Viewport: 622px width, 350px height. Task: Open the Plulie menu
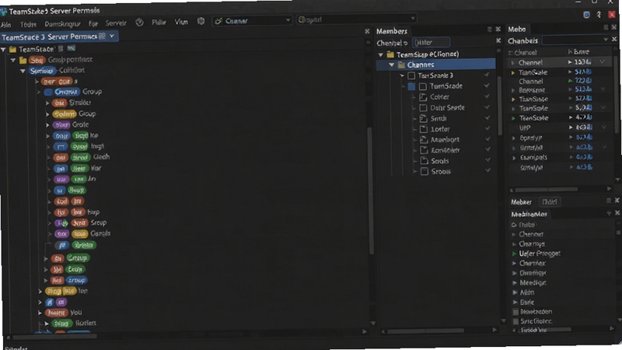[159, 23]
